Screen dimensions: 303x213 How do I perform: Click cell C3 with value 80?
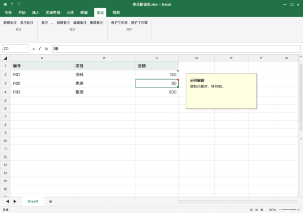(157, 83)
